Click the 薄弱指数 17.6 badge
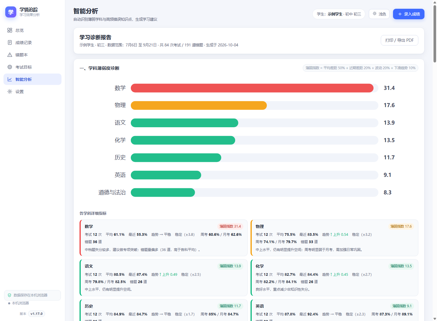Screen dimensions: 437x321 [x=401, y=226]
